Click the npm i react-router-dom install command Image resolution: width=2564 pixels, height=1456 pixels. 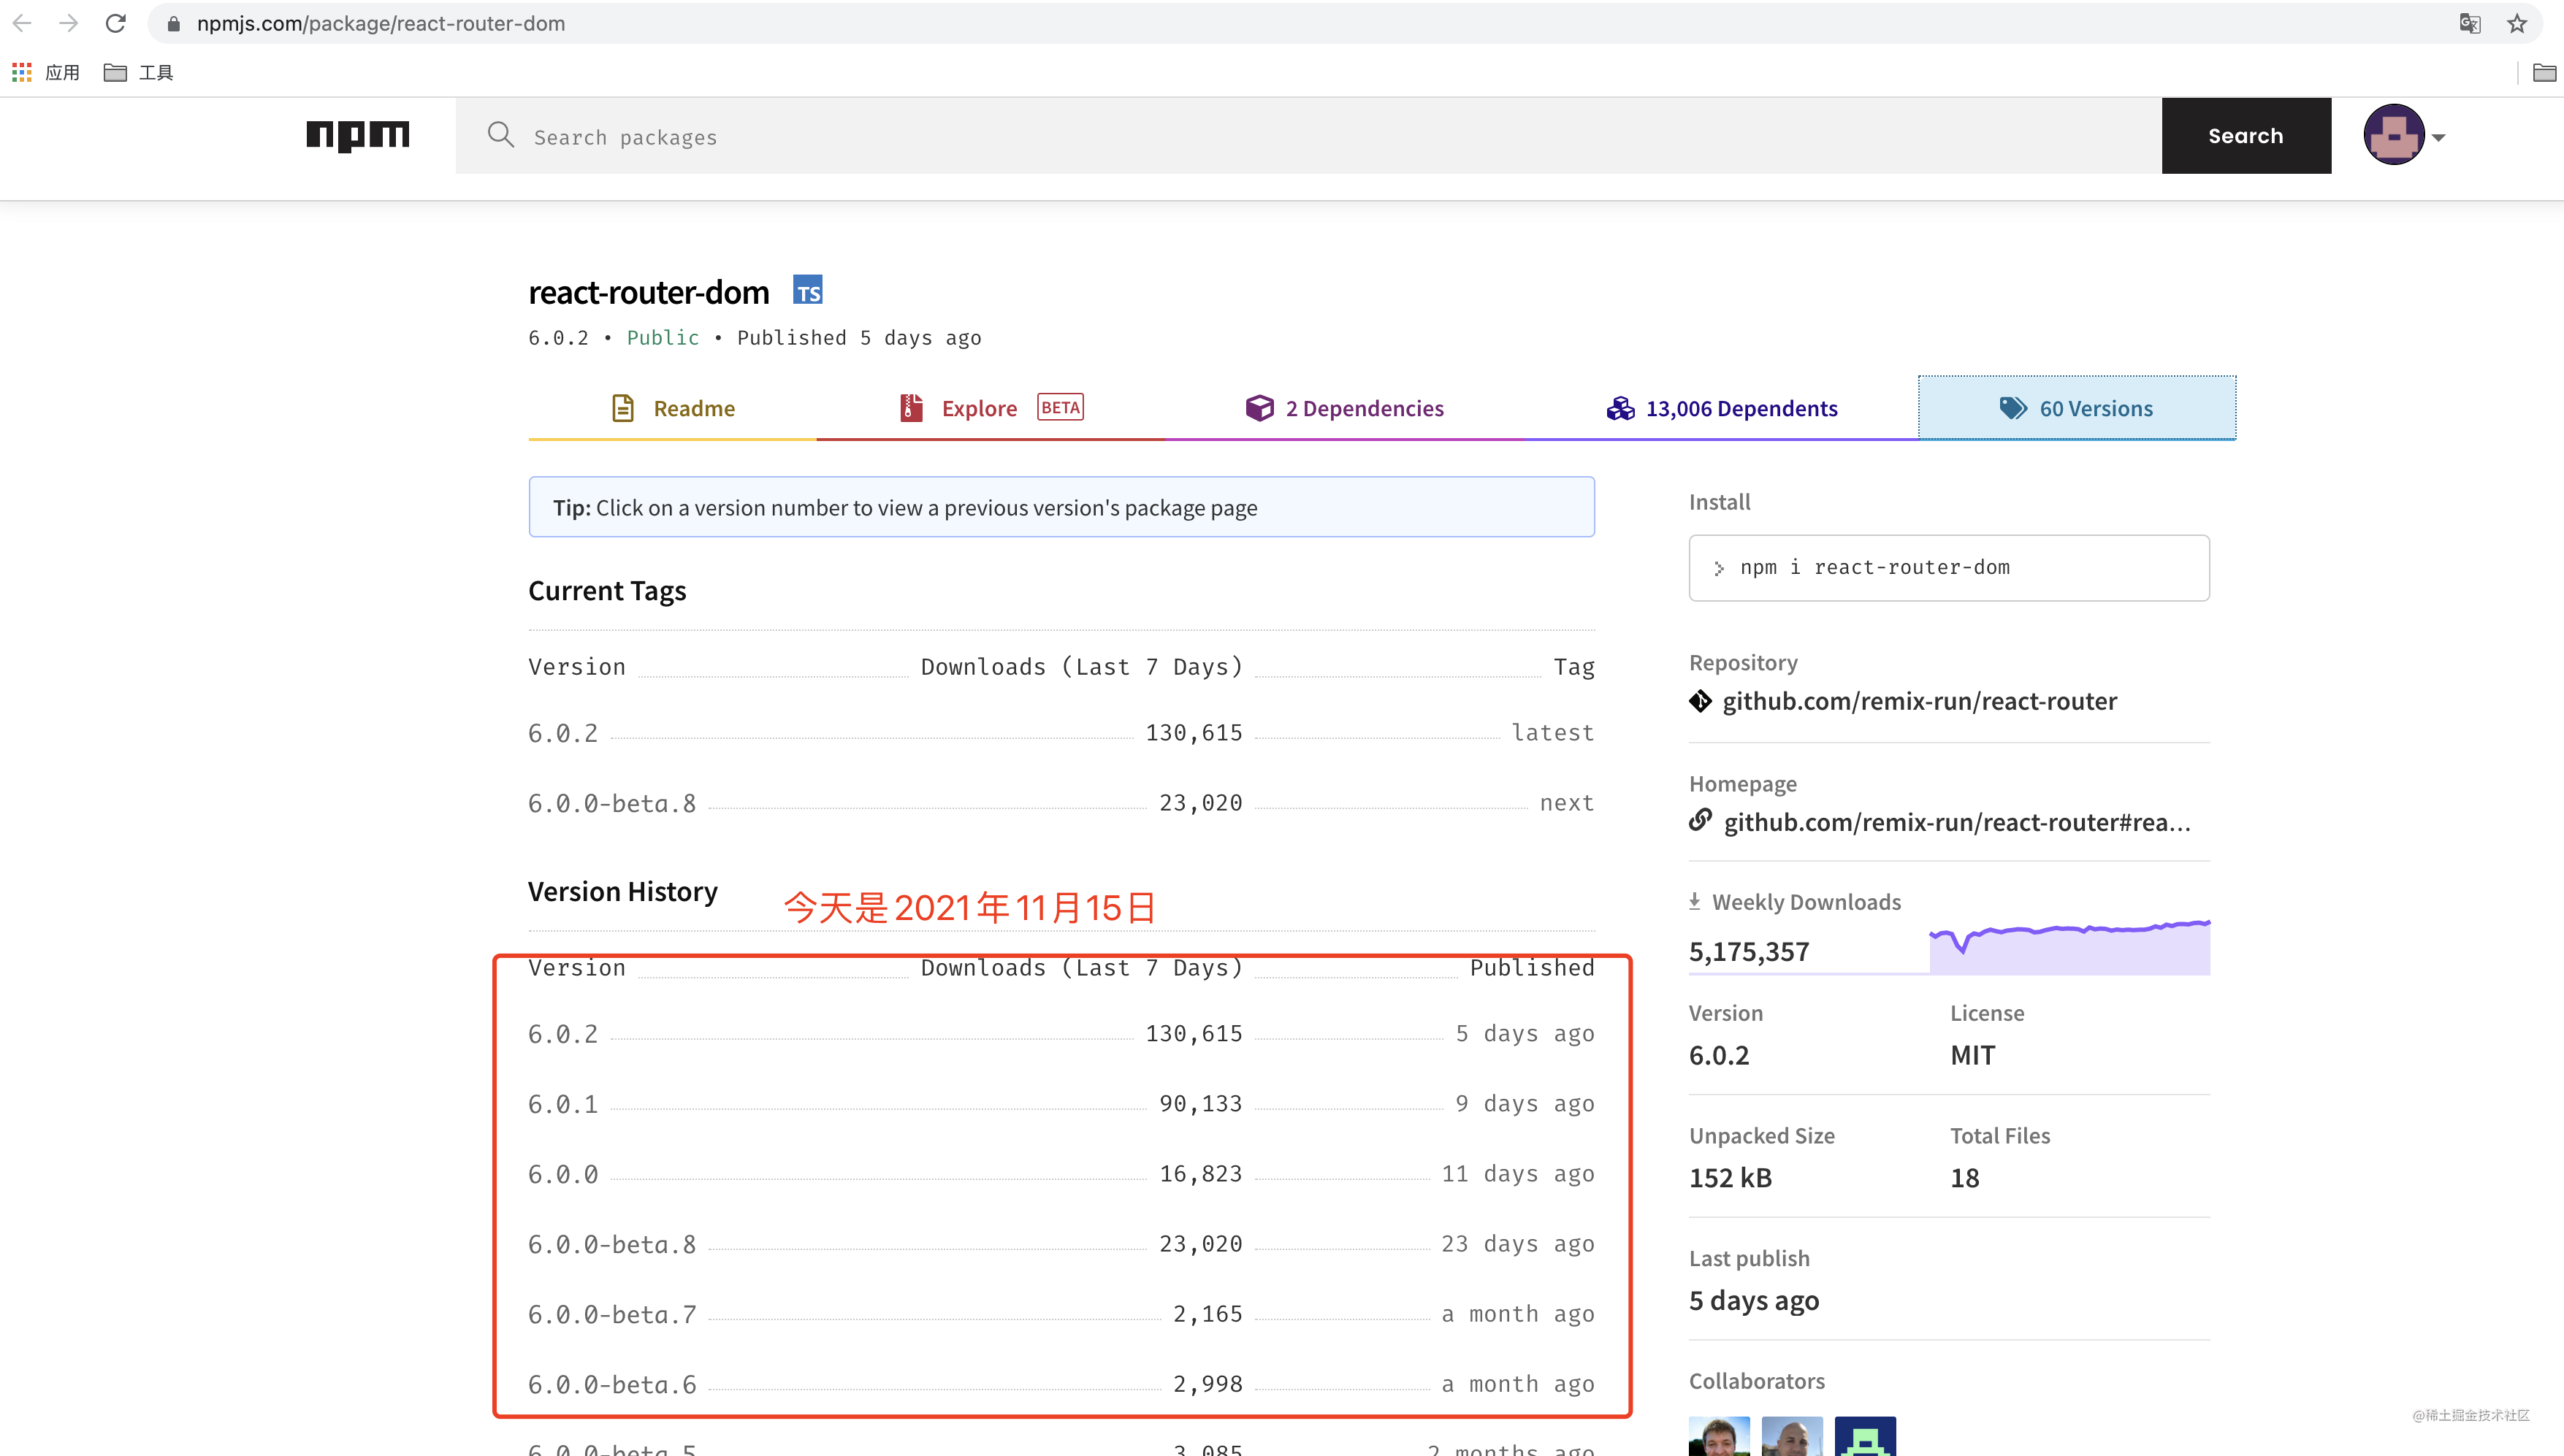point(1949,567)
